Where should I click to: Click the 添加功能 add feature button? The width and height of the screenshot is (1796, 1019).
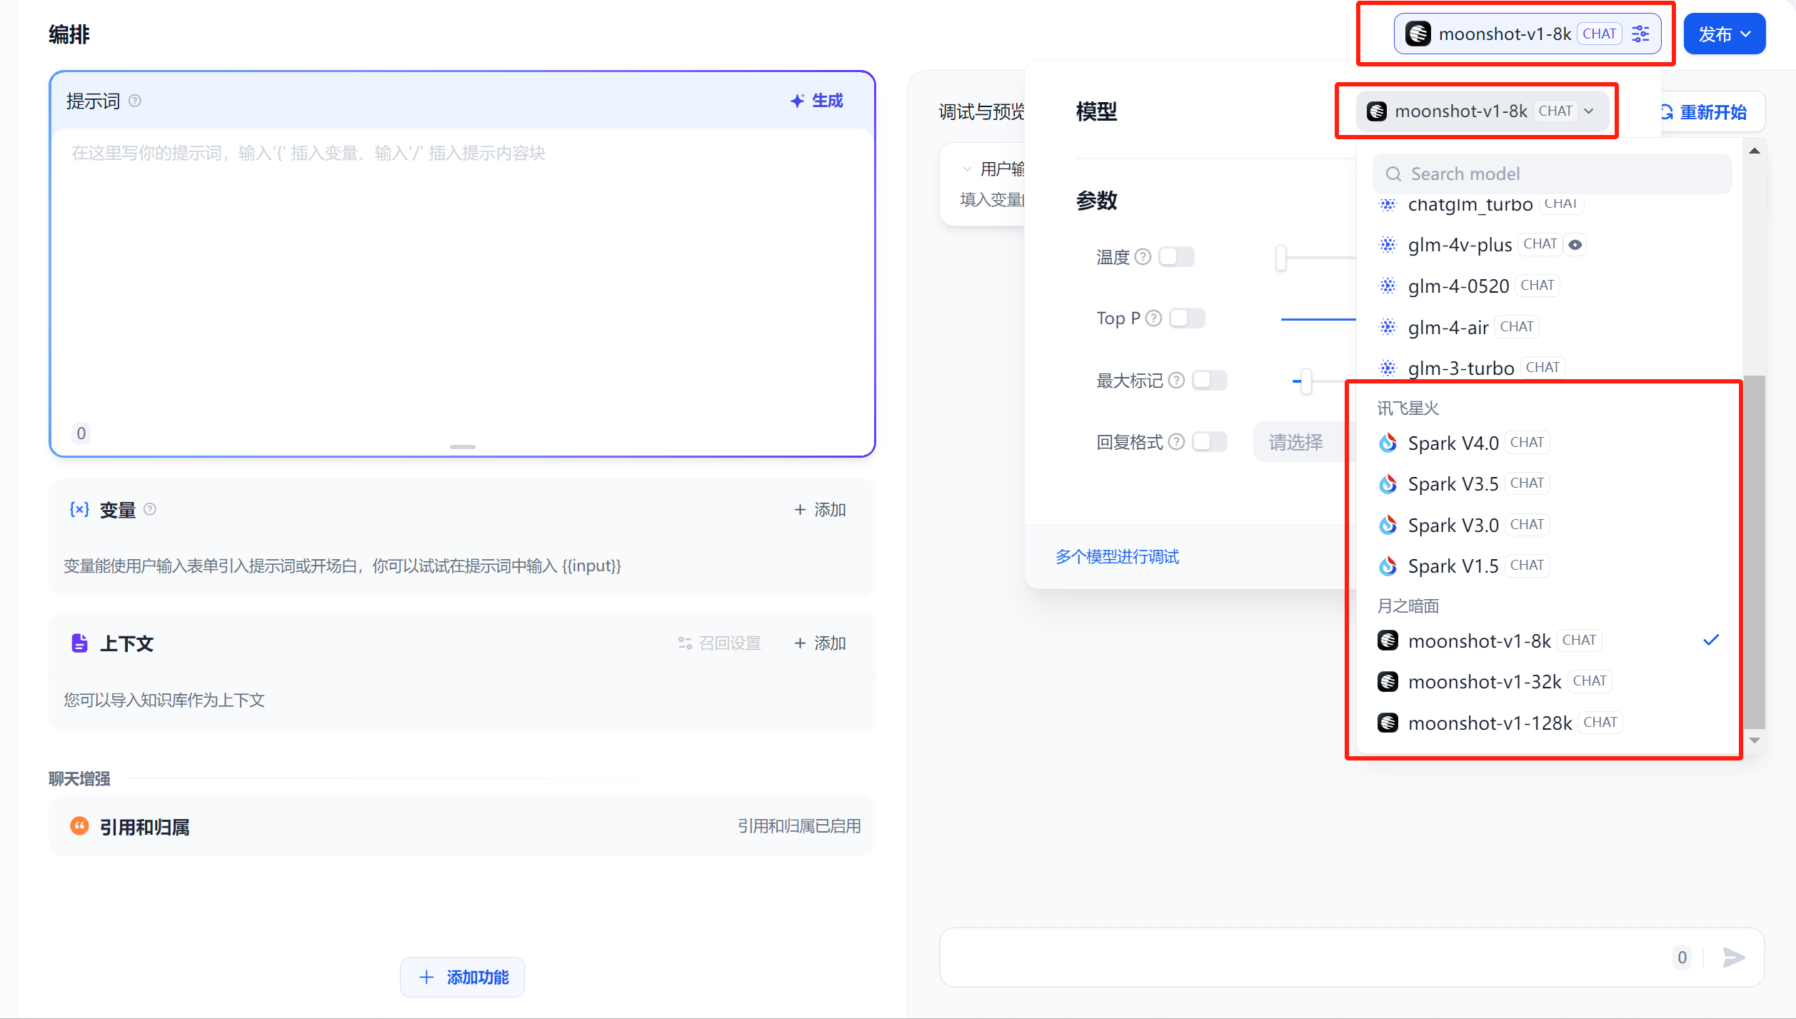coord(463,977)
